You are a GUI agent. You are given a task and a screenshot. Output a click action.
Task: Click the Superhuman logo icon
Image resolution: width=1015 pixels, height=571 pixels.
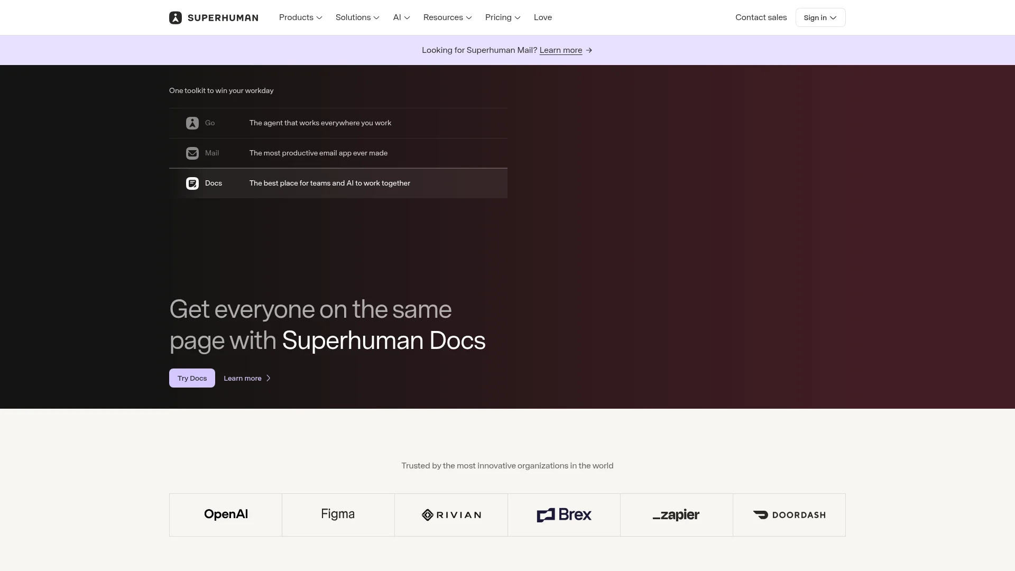click(x=176, y=17)
